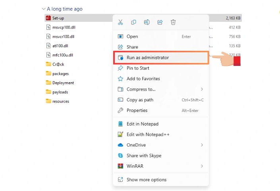280x191 pixels.
Task: Click the Set-up application icon
Action: tap(48, 18)
